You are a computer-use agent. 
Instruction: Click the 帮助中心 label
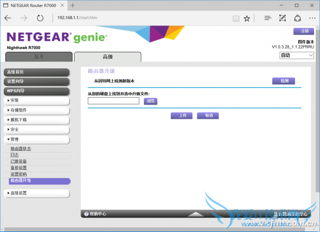point(98,214)
